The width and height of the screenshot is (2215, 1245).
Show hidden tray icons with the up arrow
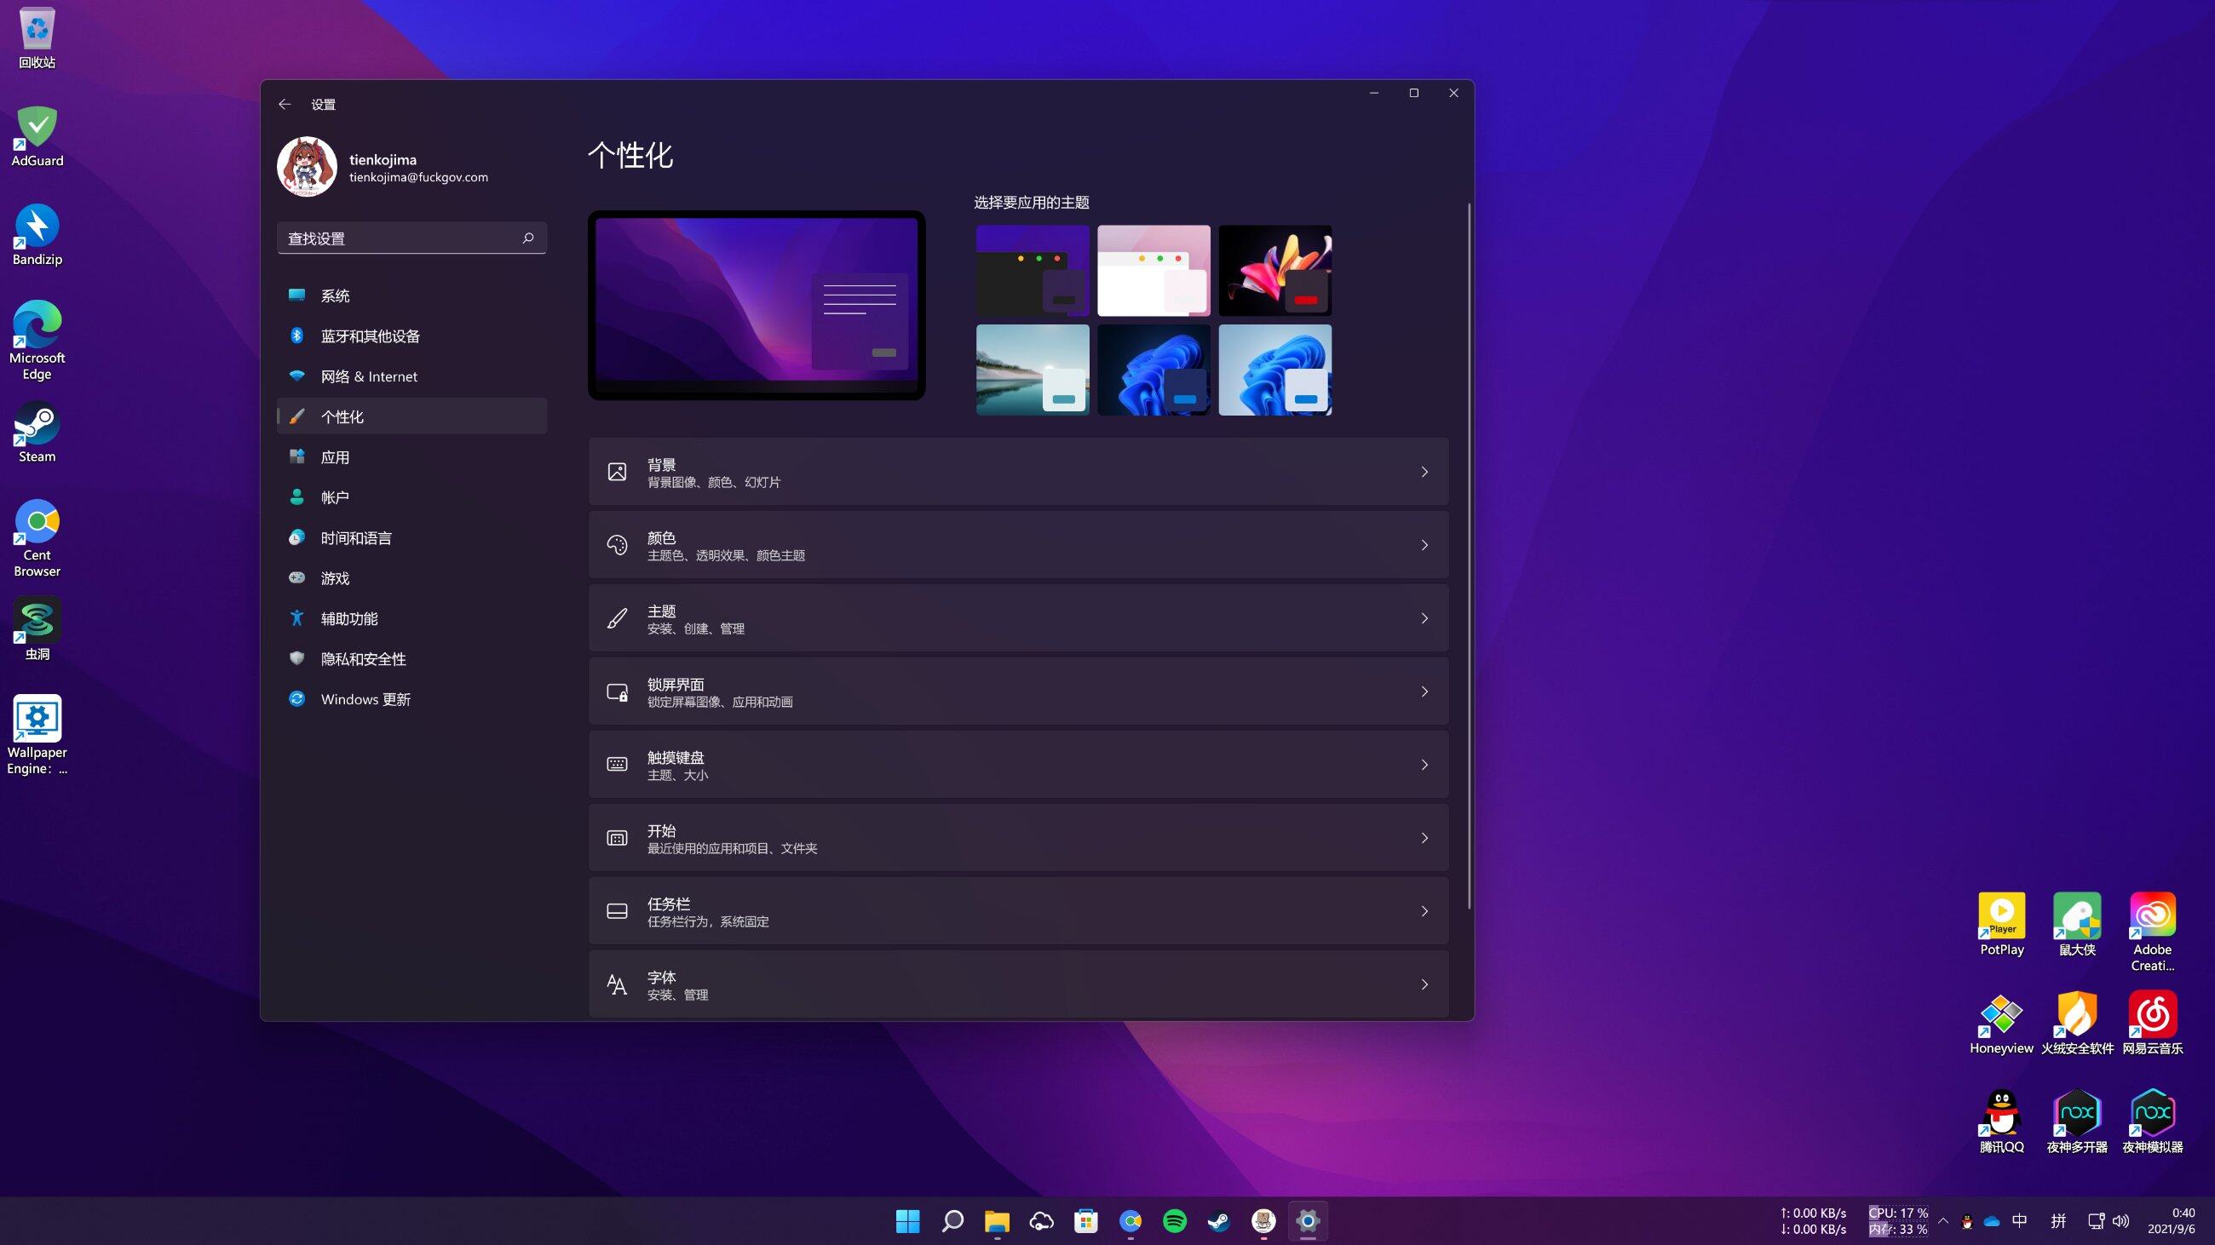pyautogui.click(x=1942, y=1221)
